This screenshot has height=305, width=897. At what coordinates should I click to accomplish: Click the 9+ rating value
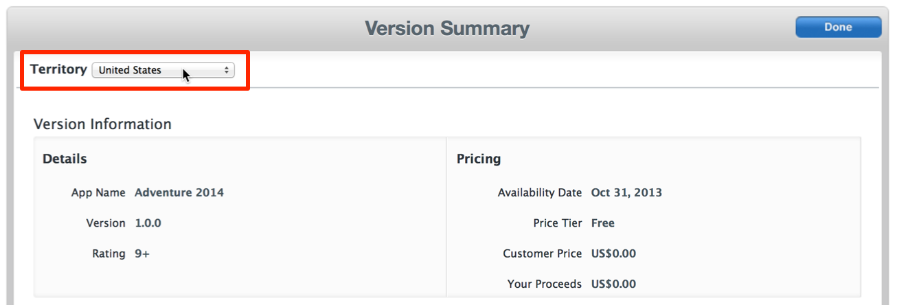click(142, 253)
